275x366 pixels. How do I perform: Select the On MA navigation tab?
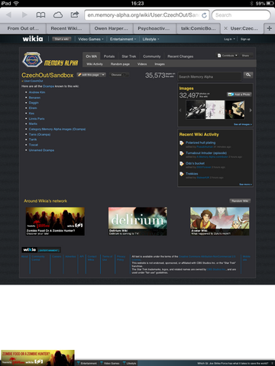92,56
